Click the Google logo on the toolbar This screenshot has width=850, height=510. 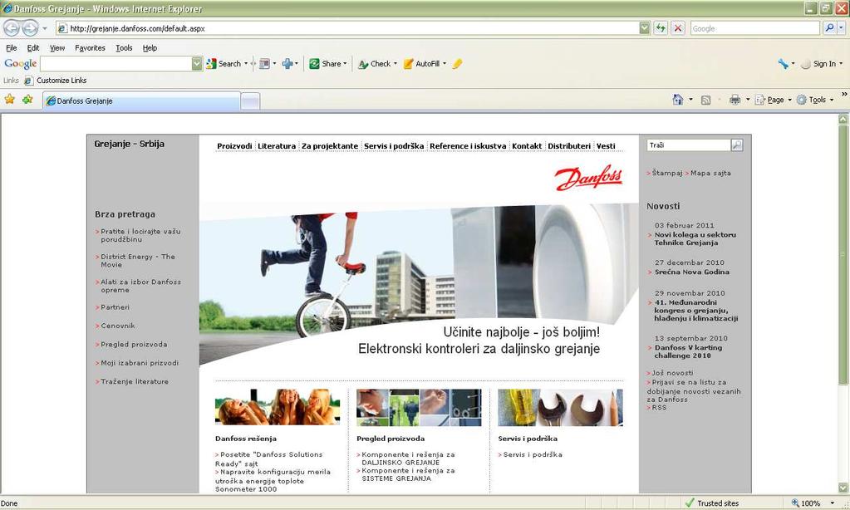click(21, 64)
